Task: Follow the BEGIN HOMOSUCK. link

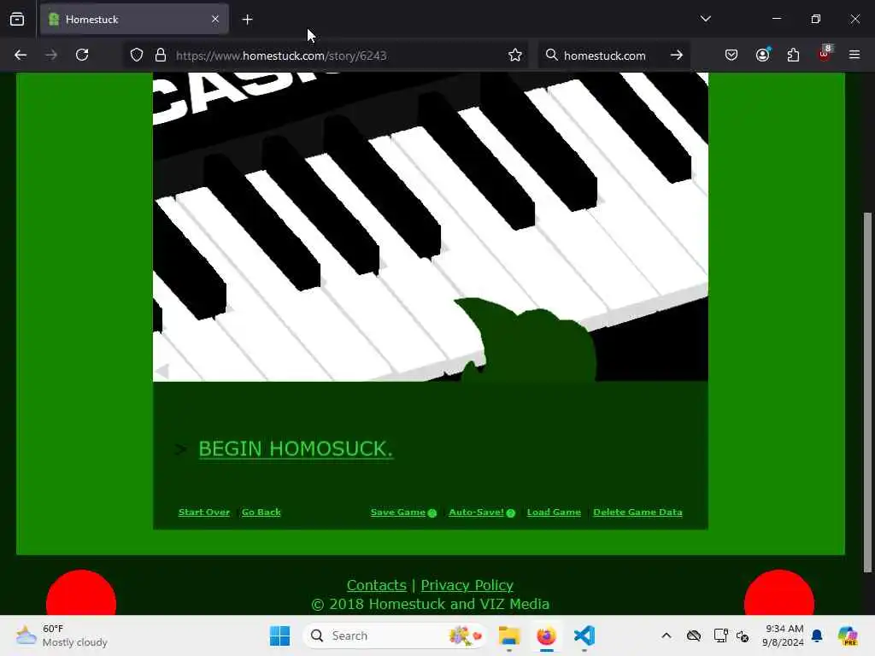Action: coord(296,449)
